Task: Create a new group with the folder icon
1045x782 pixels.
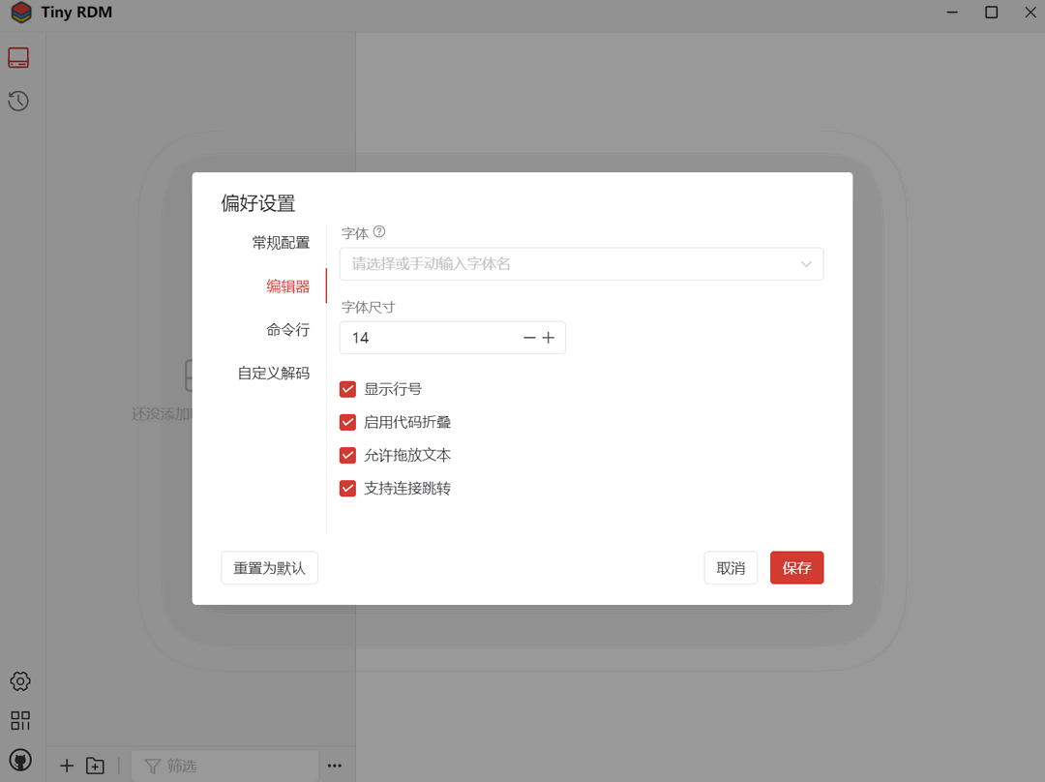Action: click(x=95, y=765)
